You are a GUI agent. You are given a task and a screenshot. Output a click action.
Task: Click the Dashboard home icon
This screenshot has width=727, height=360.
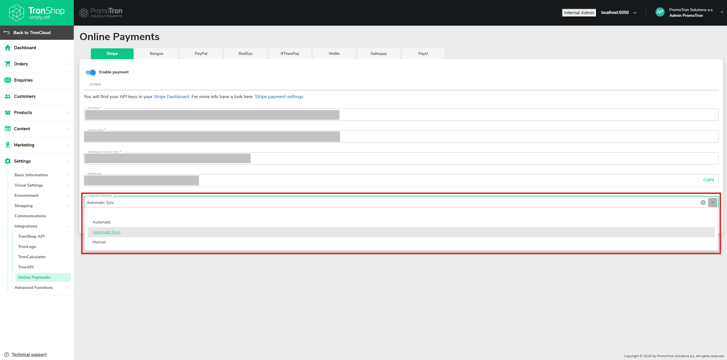pos(8,48)
